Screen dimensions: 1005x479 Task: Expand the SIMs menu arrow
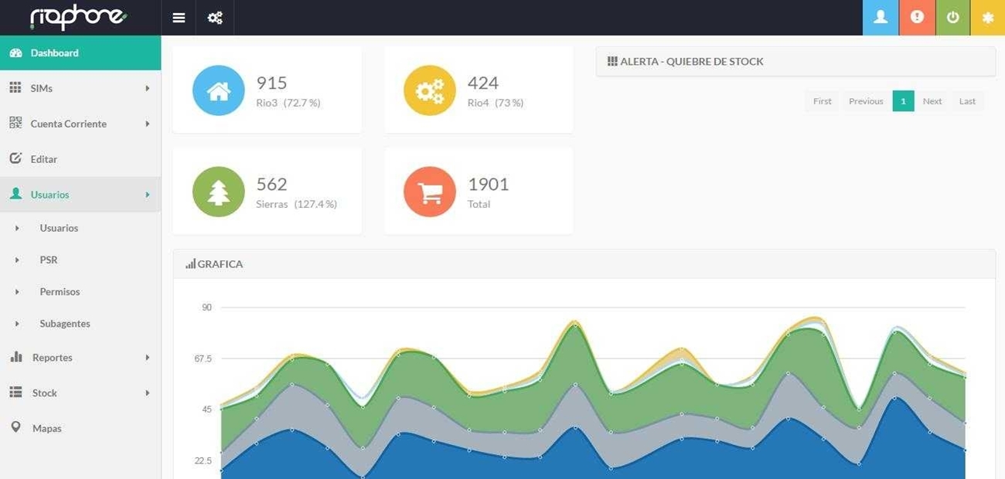pos(147,89)
